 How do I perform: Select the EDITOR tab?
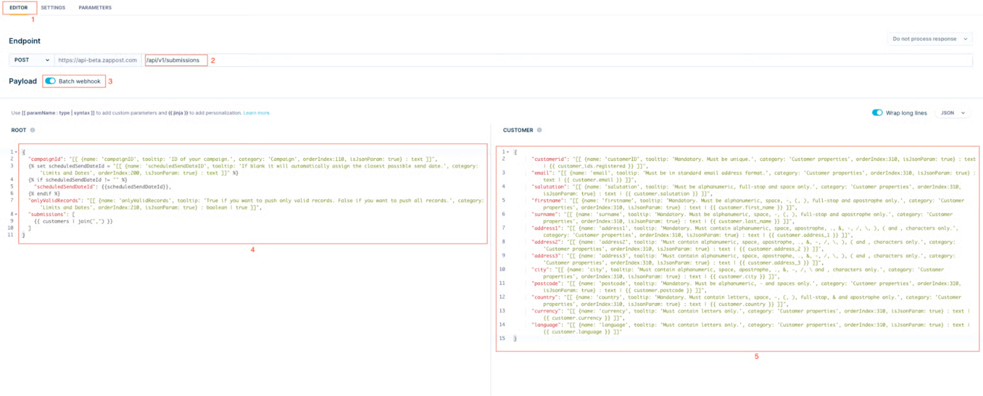[19, 8]
